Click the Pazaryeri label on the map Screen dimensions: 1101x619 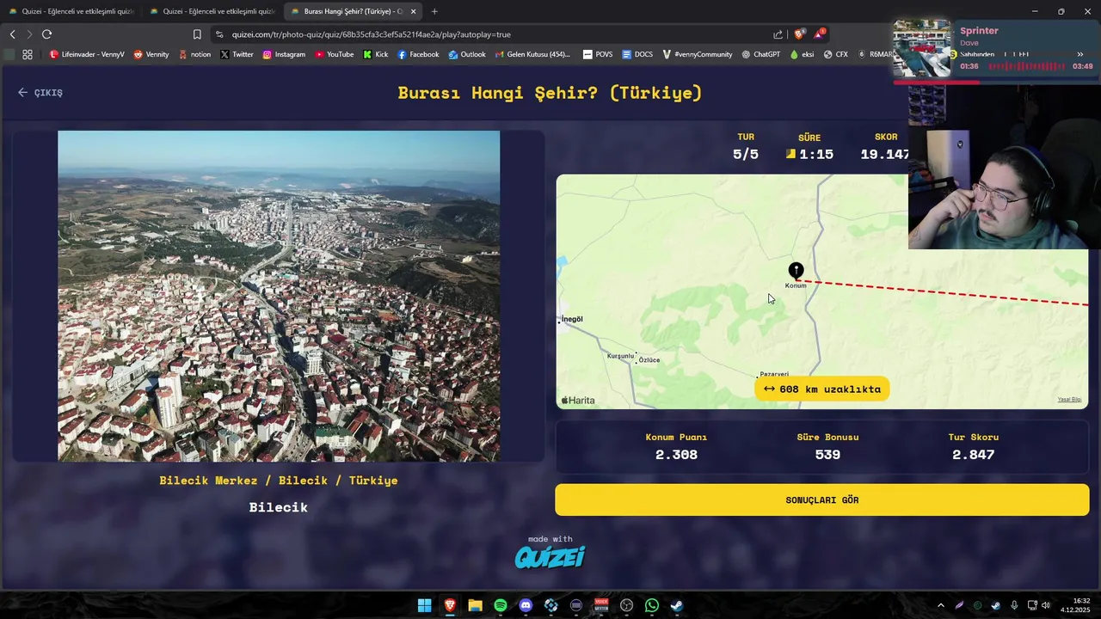point(773,374)
